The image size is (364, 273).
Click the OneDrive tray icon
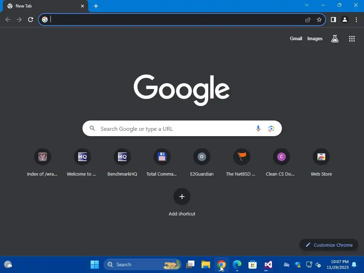coord(287,264)
